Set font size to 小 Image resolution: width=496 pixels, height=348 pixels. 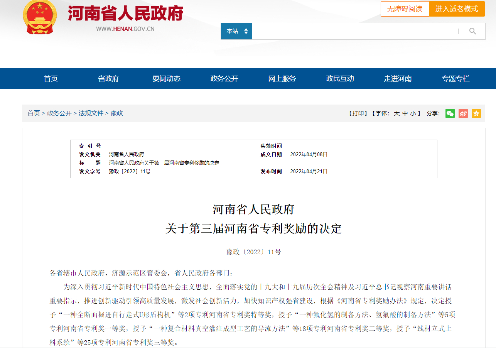[413, 113]
